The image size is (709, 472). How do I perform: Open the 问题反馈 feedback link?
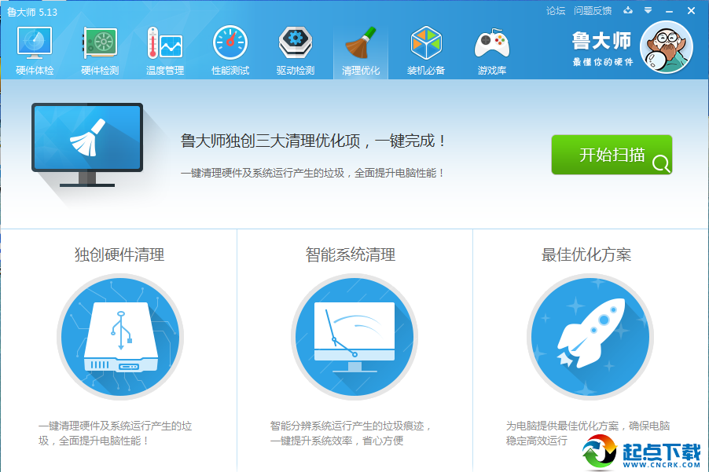pos(593,11)
